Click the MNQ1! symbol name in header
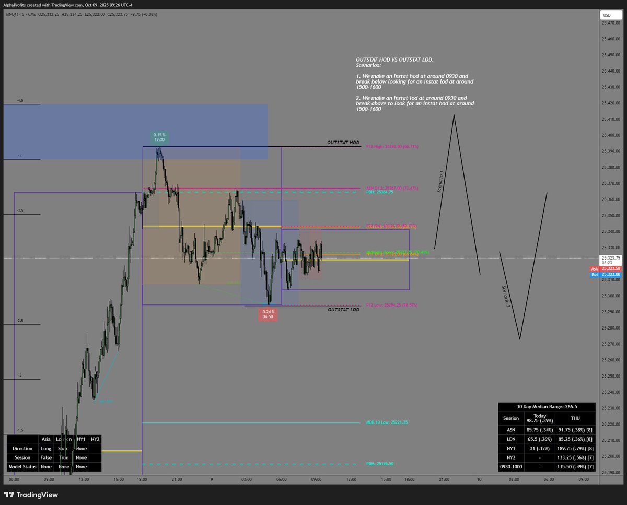627x505 pixels. 12,15
